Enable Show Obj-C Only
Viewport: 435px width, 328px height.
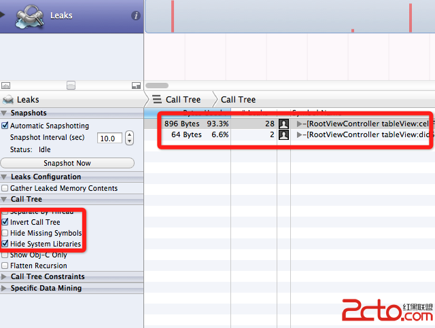5,255
